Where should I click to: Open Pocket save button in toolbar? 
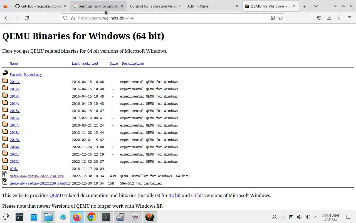[x=319, y=18]
